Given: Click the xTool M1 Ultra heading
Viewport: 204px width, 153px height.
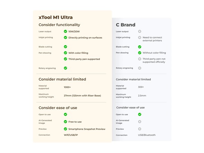Looking at the screenshot, I should tap(56, 17).
